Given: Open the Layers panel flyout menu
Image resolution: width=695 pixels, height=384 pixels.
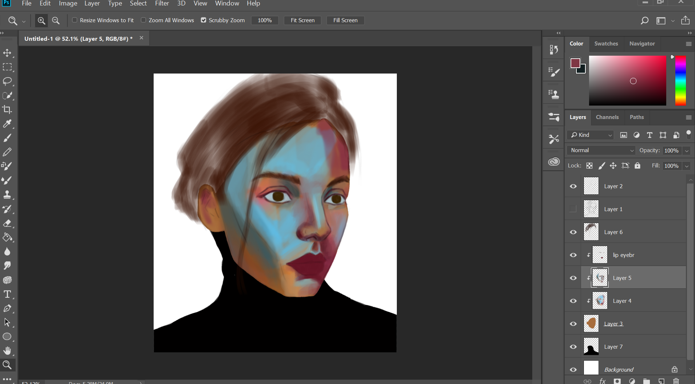Looking at the screenshot, I should coord(688,117).
